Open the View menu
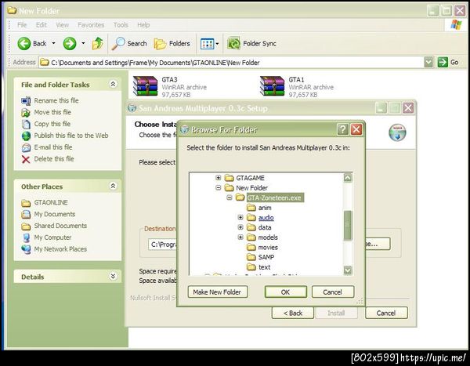Screen dimensions: 470x366 63,25
